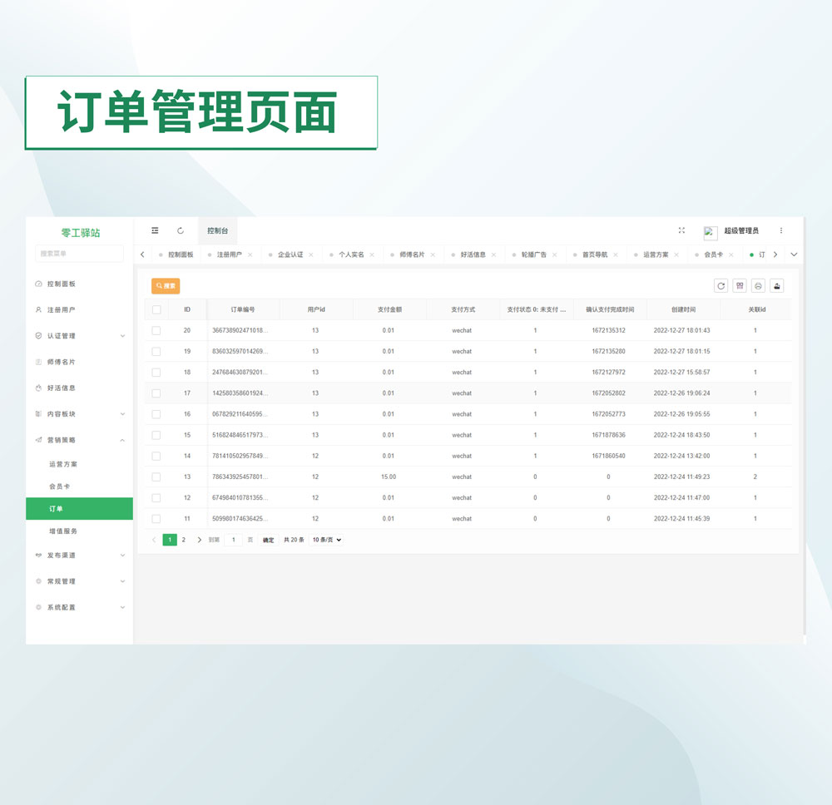This screenshot has width=832, height=805.
Task: Check the row with order ID 13
Action: (x=156, y=477)
